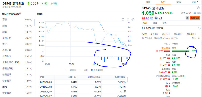Screen dimensions: 202x97
Task: Switch to the 资讯 tab
Action: [179, 2]
